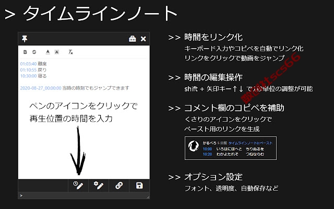Viewport: 334px width, 209px height.
Task: Click the 10:20 timestamp in sample comment
Action: click(x=207, y=154)
